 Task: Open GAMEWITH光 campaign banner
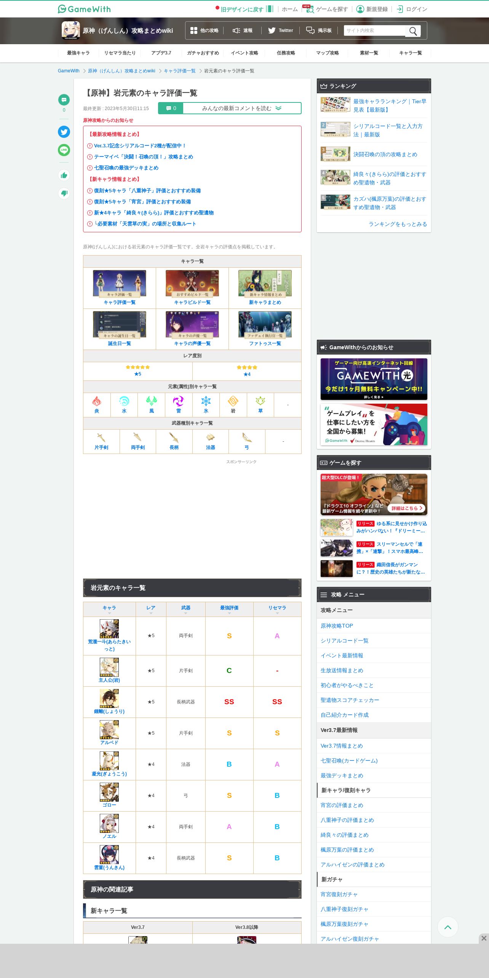coord(374,379)
